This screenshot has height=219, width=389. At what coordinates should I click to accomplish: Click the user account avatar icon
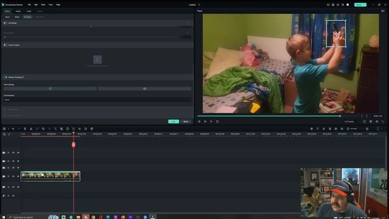click(348, 5)
